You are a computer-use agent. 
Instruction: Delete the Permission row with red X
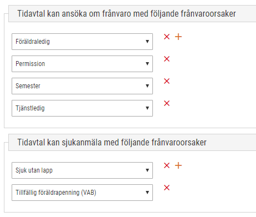[x=167, y=59]
